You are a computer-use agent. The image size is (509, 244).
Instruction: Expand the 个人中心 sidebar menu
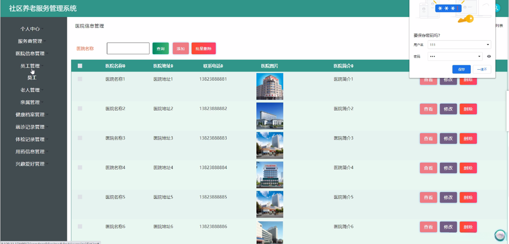(32, 29)
